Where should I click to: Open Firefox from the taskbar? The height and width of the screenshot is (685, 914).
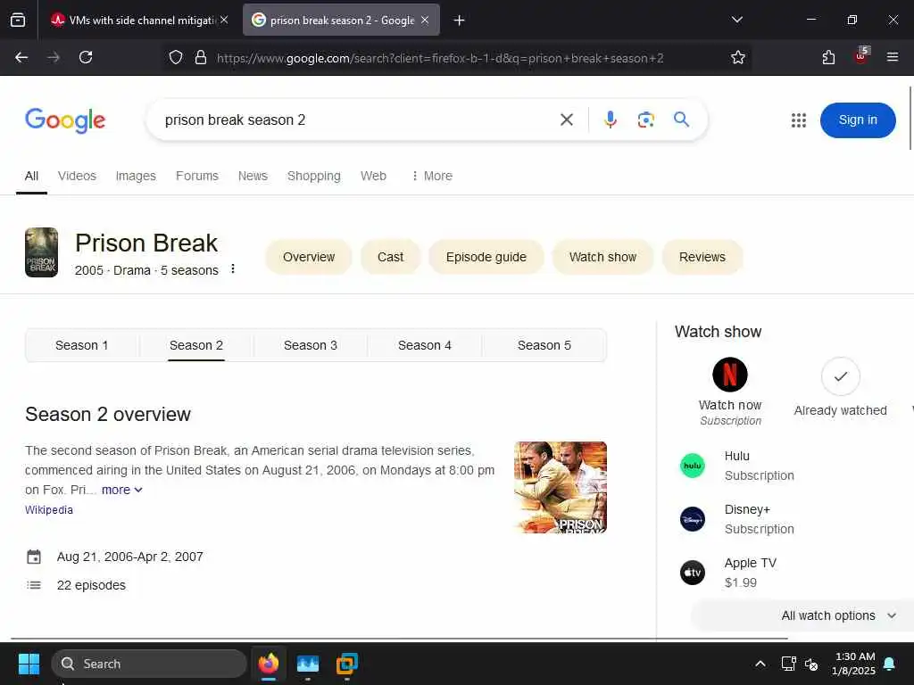point(268,664)
